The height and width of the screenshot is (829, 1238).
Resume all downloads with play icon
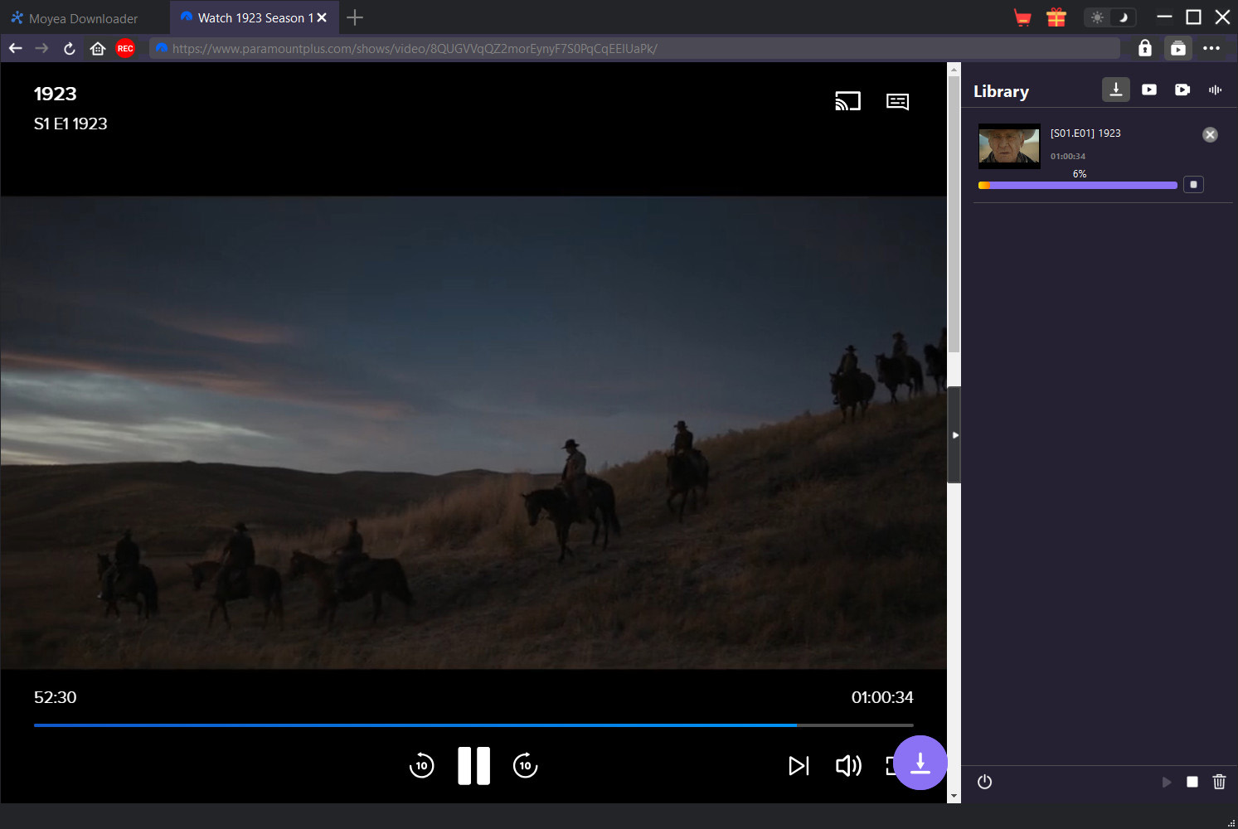click(1167, 782)
